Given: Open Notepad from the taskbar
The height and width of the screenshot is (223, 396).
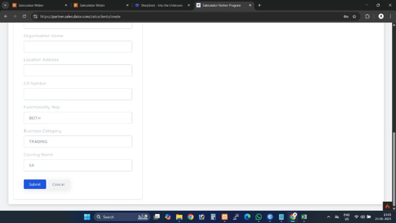Looking at the screenshot, I should [282, 217].
